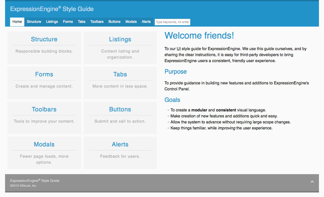Open the Structure card heading link
Screen dimensions: 324x197
44,39
